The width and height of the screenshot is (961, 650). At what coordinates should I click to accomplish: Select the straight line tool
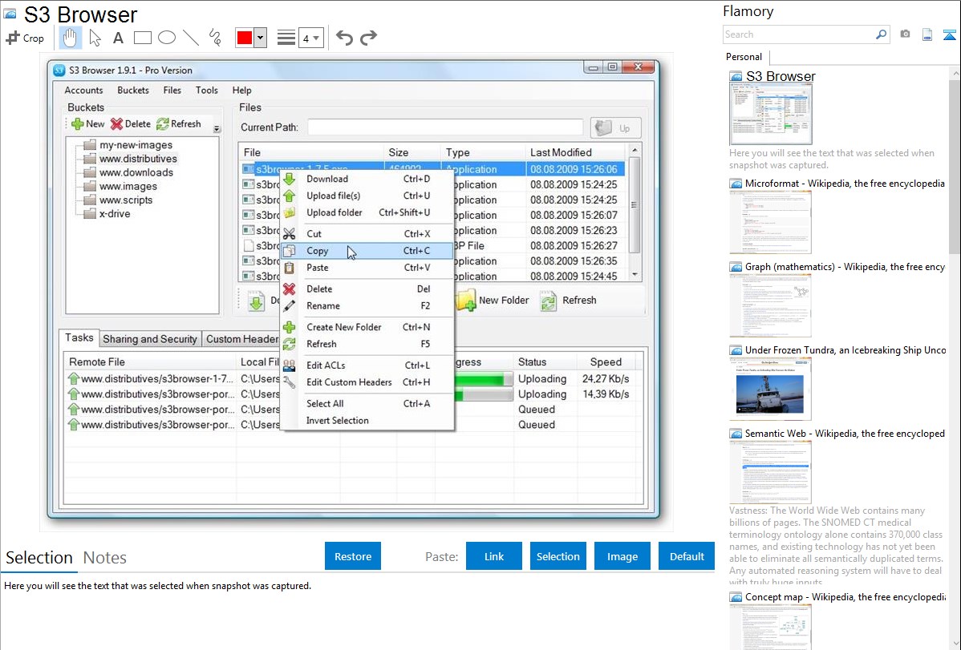(x=191, y=38)
